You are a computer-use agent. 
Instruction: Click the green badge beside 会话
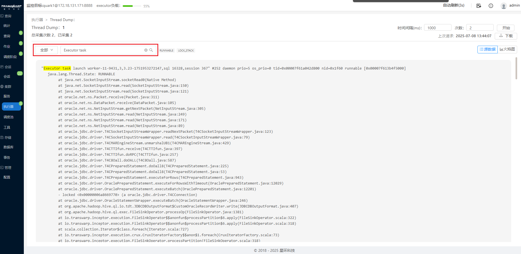pos(20,73)
